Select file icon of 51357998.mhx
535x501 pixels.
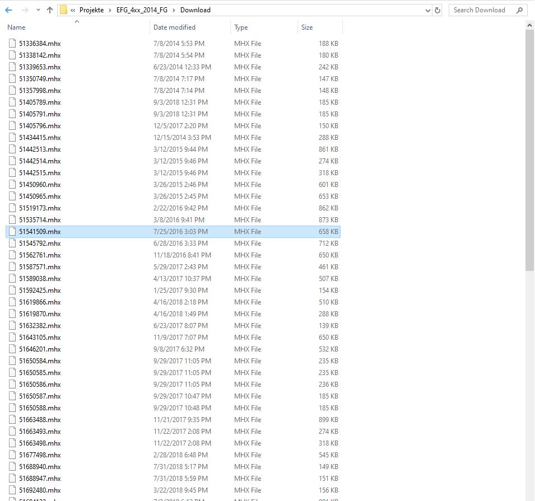12,90
